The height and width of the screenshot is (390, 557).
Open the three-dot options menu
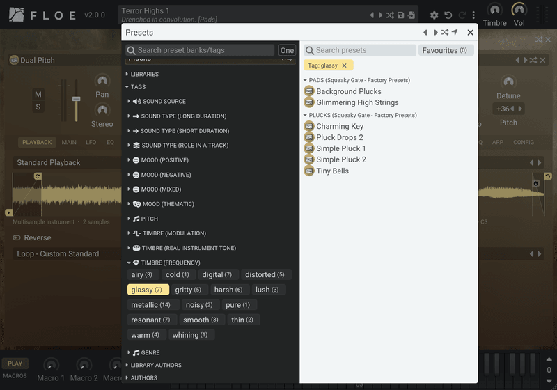click(473, 15)
